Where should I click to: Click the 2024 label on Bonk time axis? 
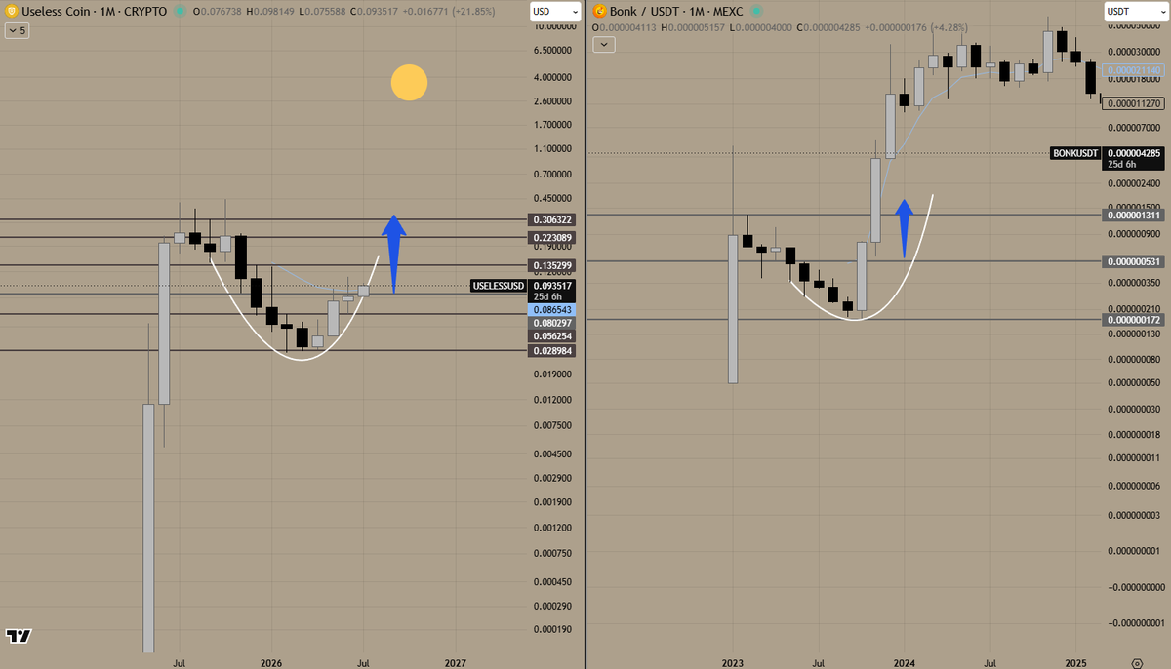[905, 661]
